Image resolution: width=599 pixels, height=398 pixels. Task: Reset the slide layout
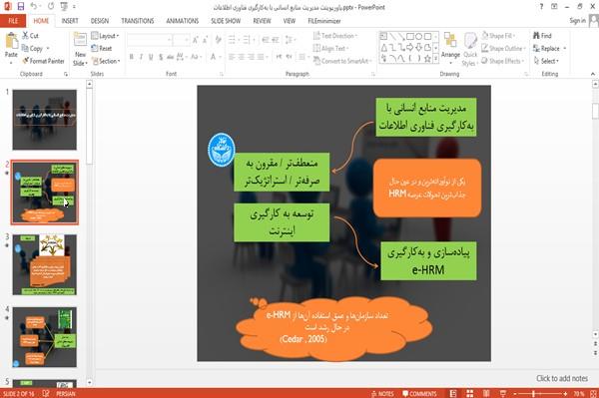(x=102, y=49)
